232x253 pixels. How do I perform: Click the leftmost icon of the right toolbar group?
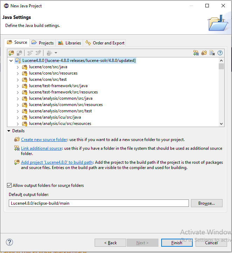tap(196, 53)
